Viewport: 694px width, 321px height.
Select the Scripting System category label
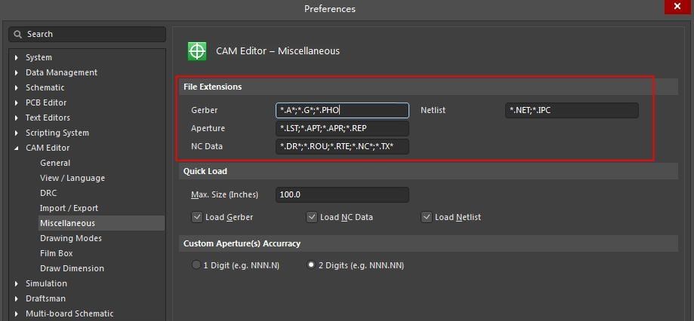tap(57, 133)
